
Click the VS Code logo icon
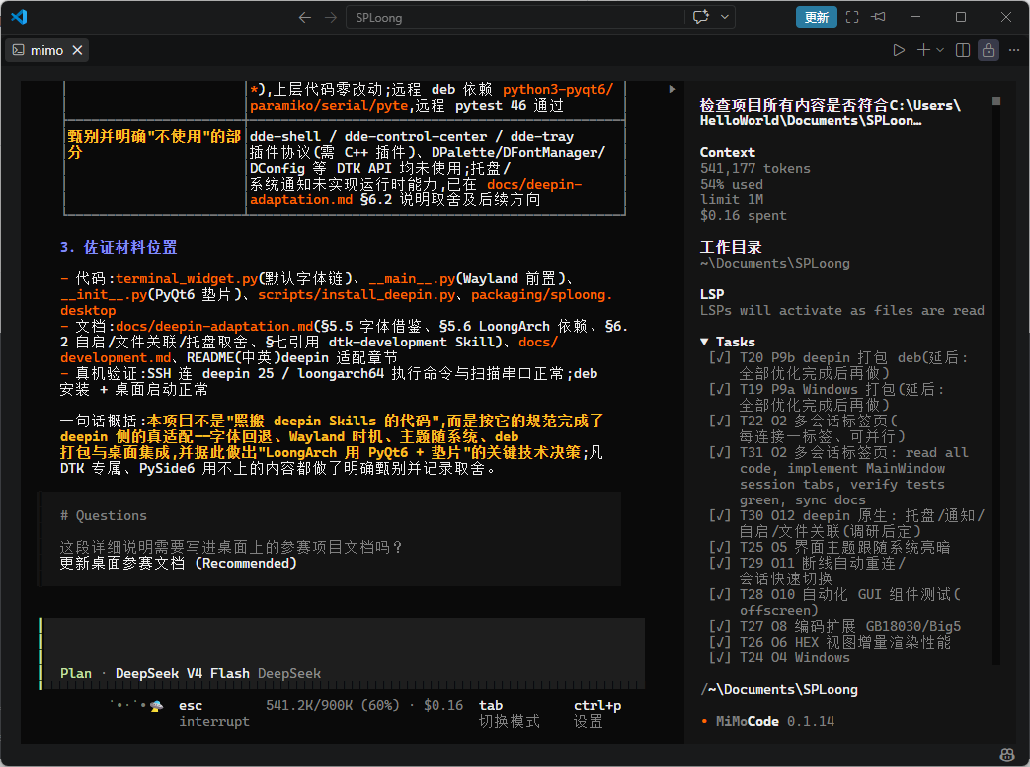pyautogui.click(x=19, y=17)
